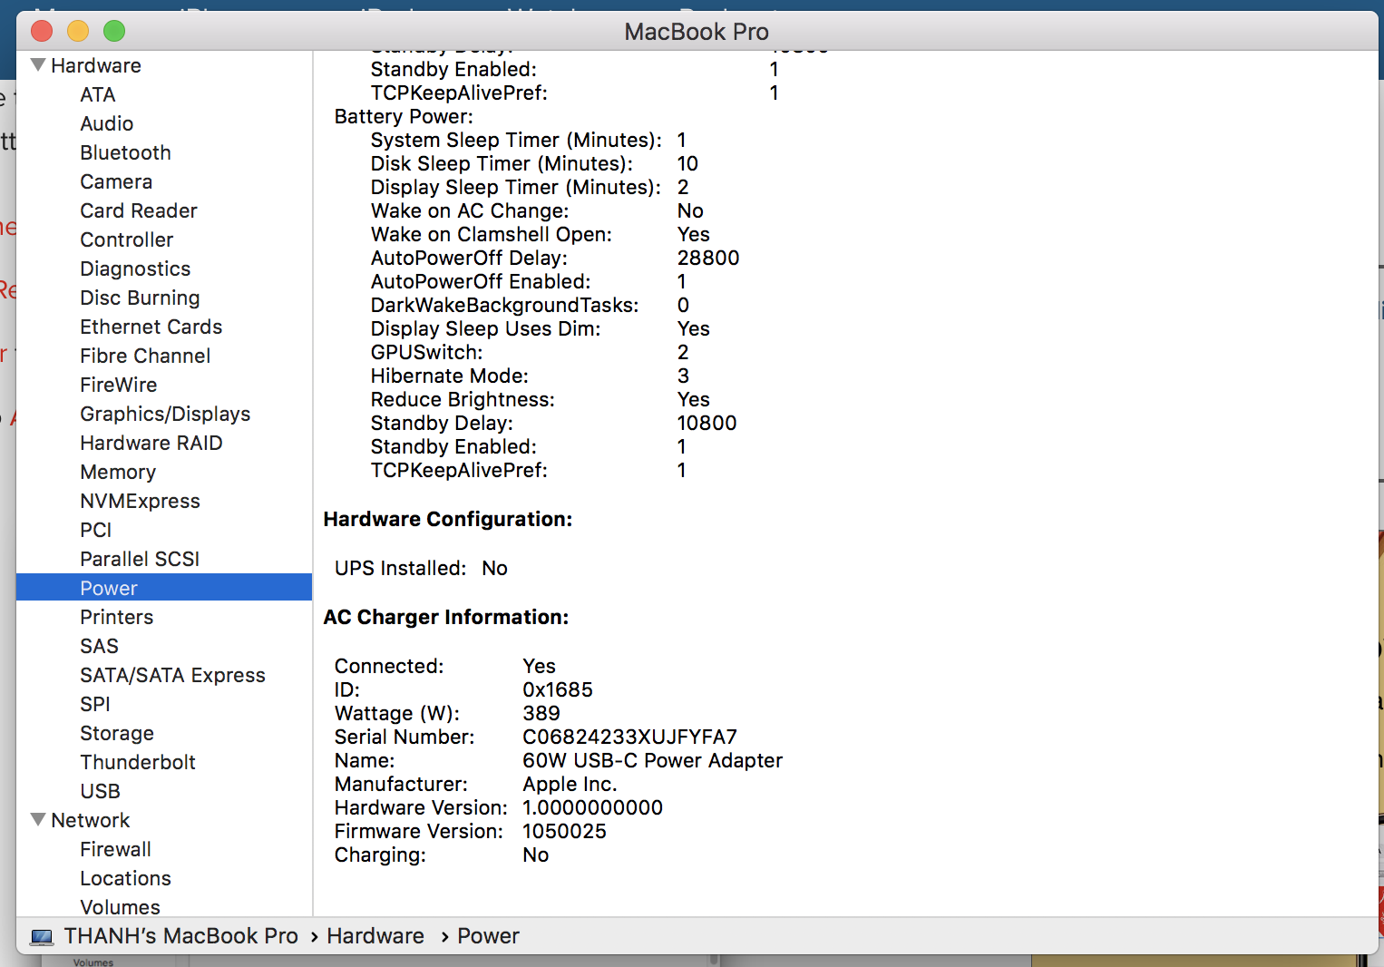This screenshot has width=1384, height=967.
Task: Open SATA/SATA Express details
Action: click(172, 675)
